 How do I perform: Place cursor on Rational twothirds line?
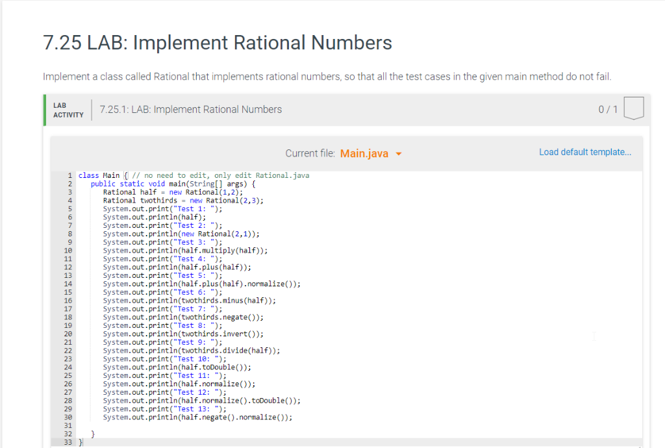tap(183, 201)
